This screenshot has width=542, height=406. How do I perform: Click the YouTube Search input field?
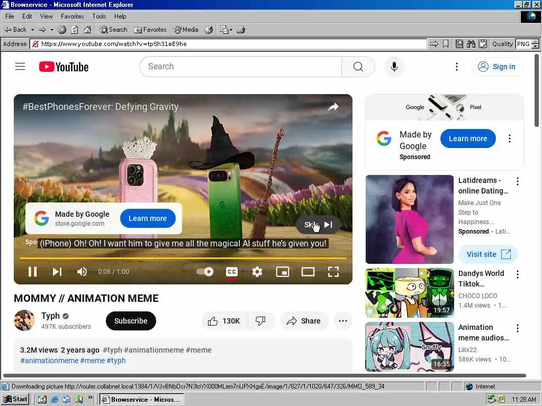[x=241, y=66]
